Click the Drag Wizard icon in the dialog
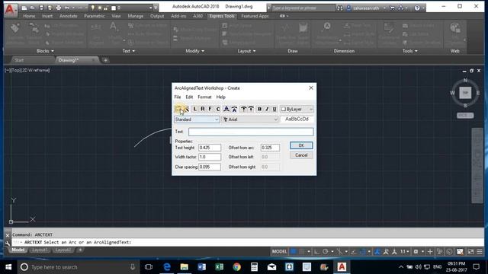The image size is (488, 274). tap(186, 109)
